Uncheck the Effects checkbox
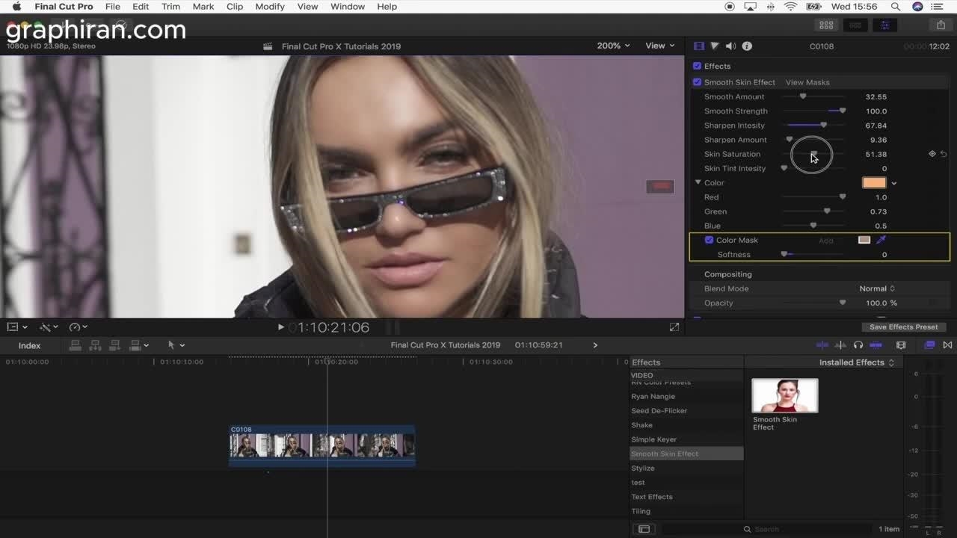The width and height of the screenshot is (957, 538). tap(697, 66)
